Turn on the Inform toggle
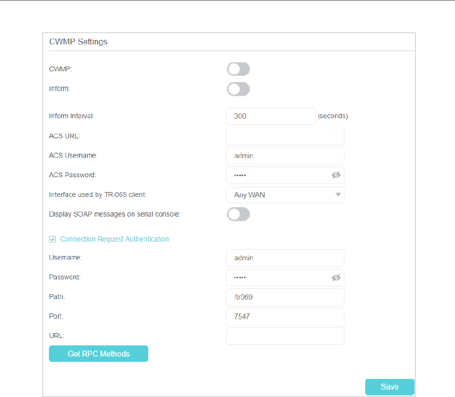This screenshot has width=455, height=397. point(238,89)
